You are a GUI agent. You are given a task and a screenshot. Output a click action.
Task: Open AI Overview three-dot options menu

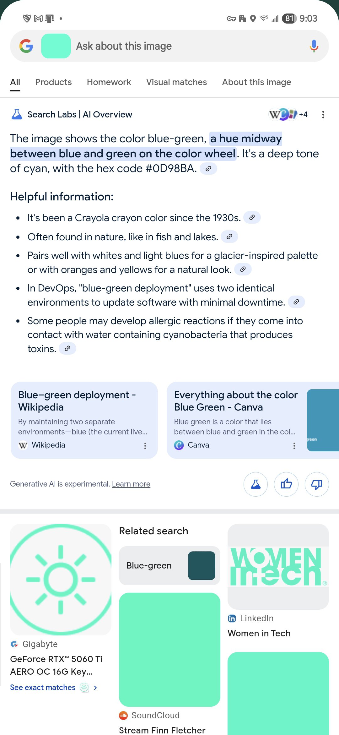[x=323, y=115]
